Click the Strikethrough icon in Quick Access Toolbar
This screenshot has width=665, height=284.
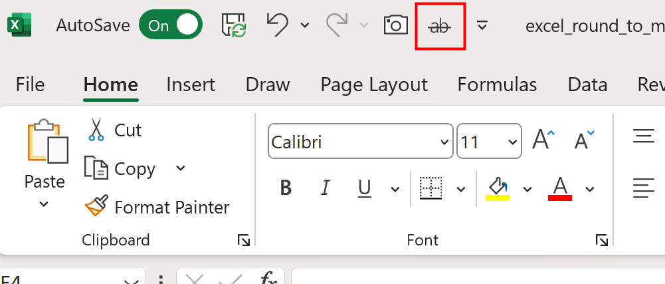(x=439, y=26)
